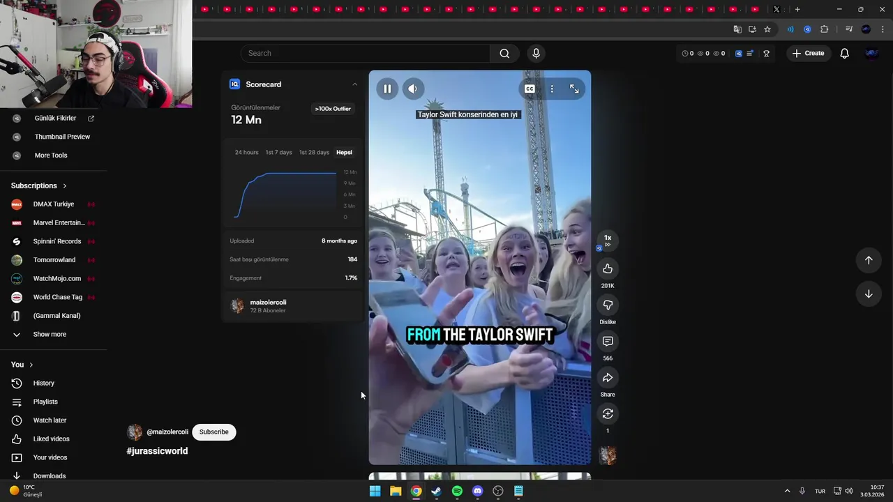Like the Short with 201K likes
The height and width of the screenshot is (502, 893).
pos(608,268)
